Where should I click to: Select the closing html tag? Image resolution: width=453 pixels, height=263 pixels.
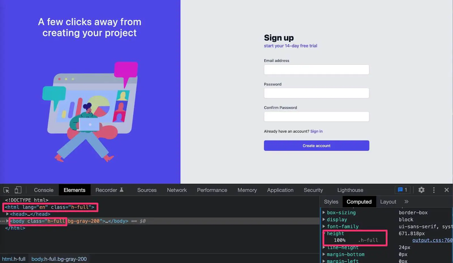(15, 228)
